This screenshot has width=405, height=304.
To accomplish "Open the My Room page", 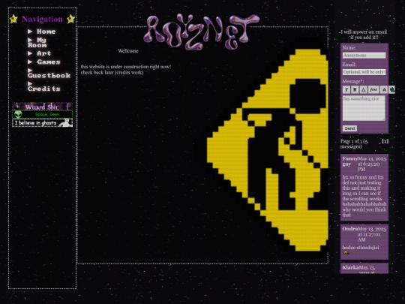I will pyautogui.click(x=37, y=42).
